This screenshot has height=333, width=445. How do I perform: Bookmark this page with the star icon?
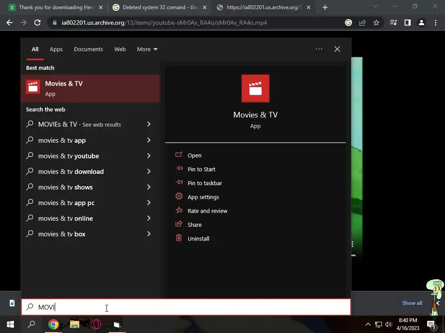click(376, 23)
